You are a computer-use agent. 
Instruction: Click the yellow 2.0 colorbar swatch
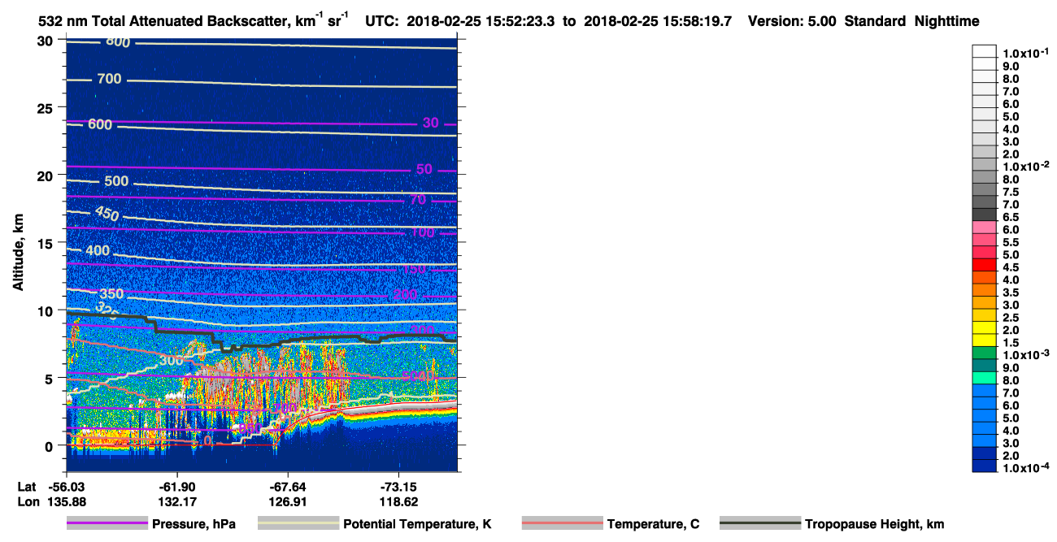(x=985, y=327)
